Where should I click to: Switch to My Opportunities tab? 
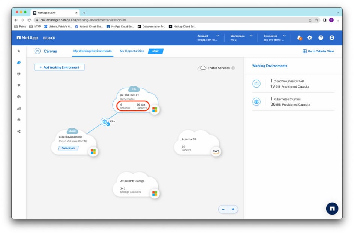(x=132, y=51)
